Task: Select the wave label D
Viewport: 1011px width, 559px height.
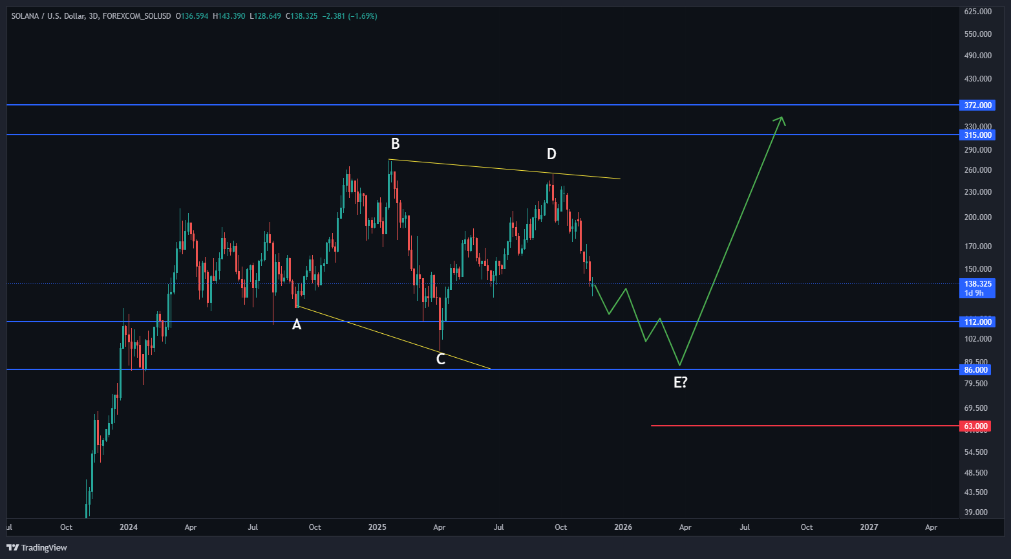Action: click(551, 154)
